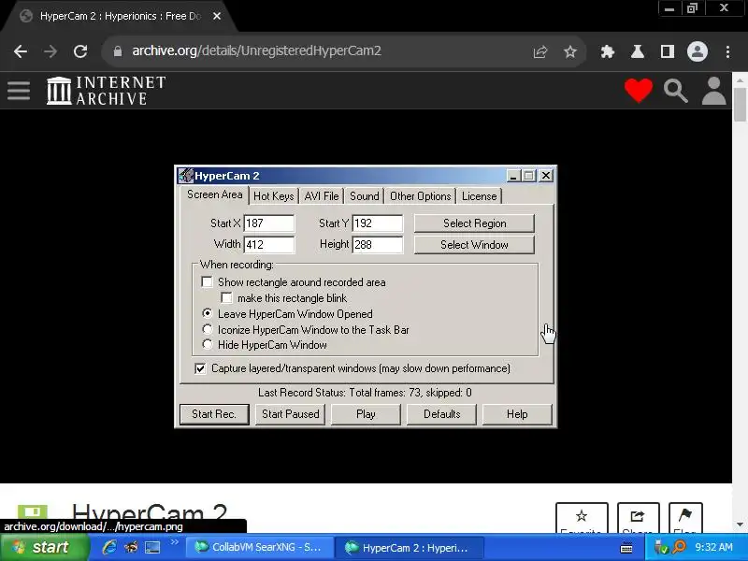The image size is (748, 561).
Task: Open the Internet Archive user account icon
Action: [713, 91]
